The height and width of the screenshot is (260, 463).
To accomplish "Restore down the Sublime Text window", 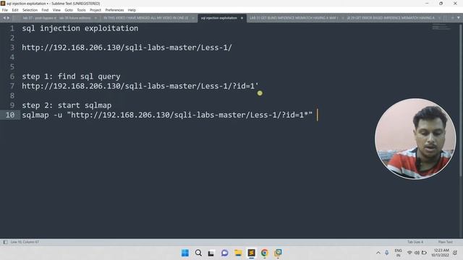I will tap(441, 3).
